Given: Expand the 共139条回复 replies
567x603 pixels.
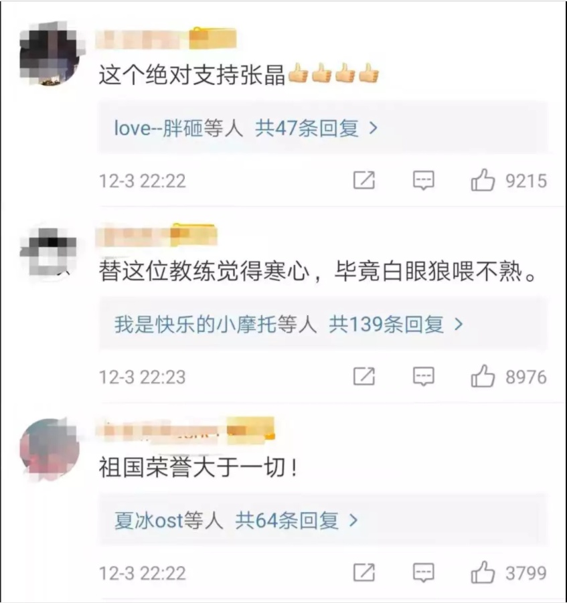Looking at the screenshot, I should click(x=396, y=324).
